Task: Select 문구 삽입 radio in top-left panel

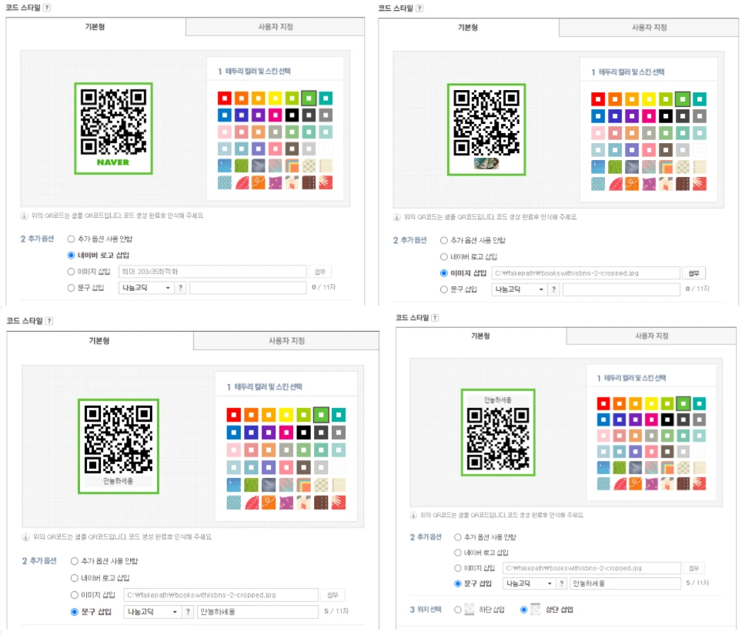Action: (x=71, y=287)
